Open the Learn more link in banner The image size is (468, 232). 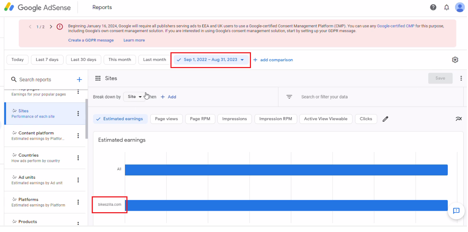[x=134, y=40]
